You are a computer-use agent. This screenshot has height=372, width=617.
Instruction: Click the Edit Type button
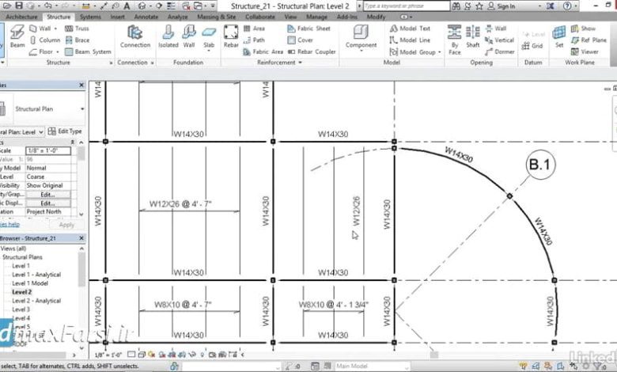point(65,131)
